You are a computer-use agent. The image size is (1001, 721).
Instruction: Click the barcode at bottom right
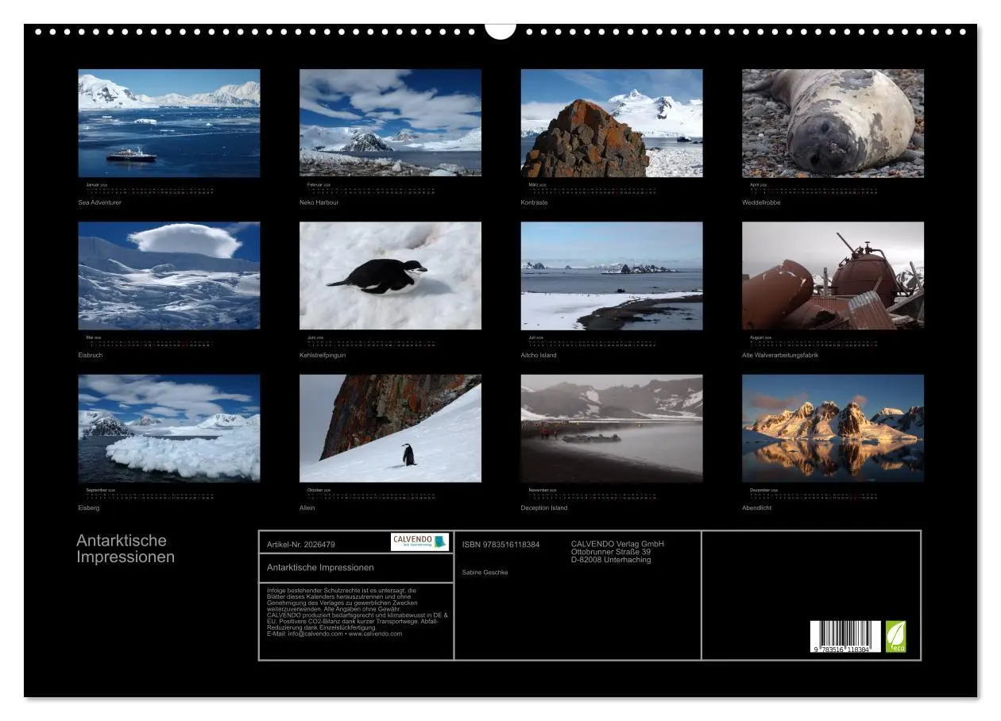click(x=845, y=637)
